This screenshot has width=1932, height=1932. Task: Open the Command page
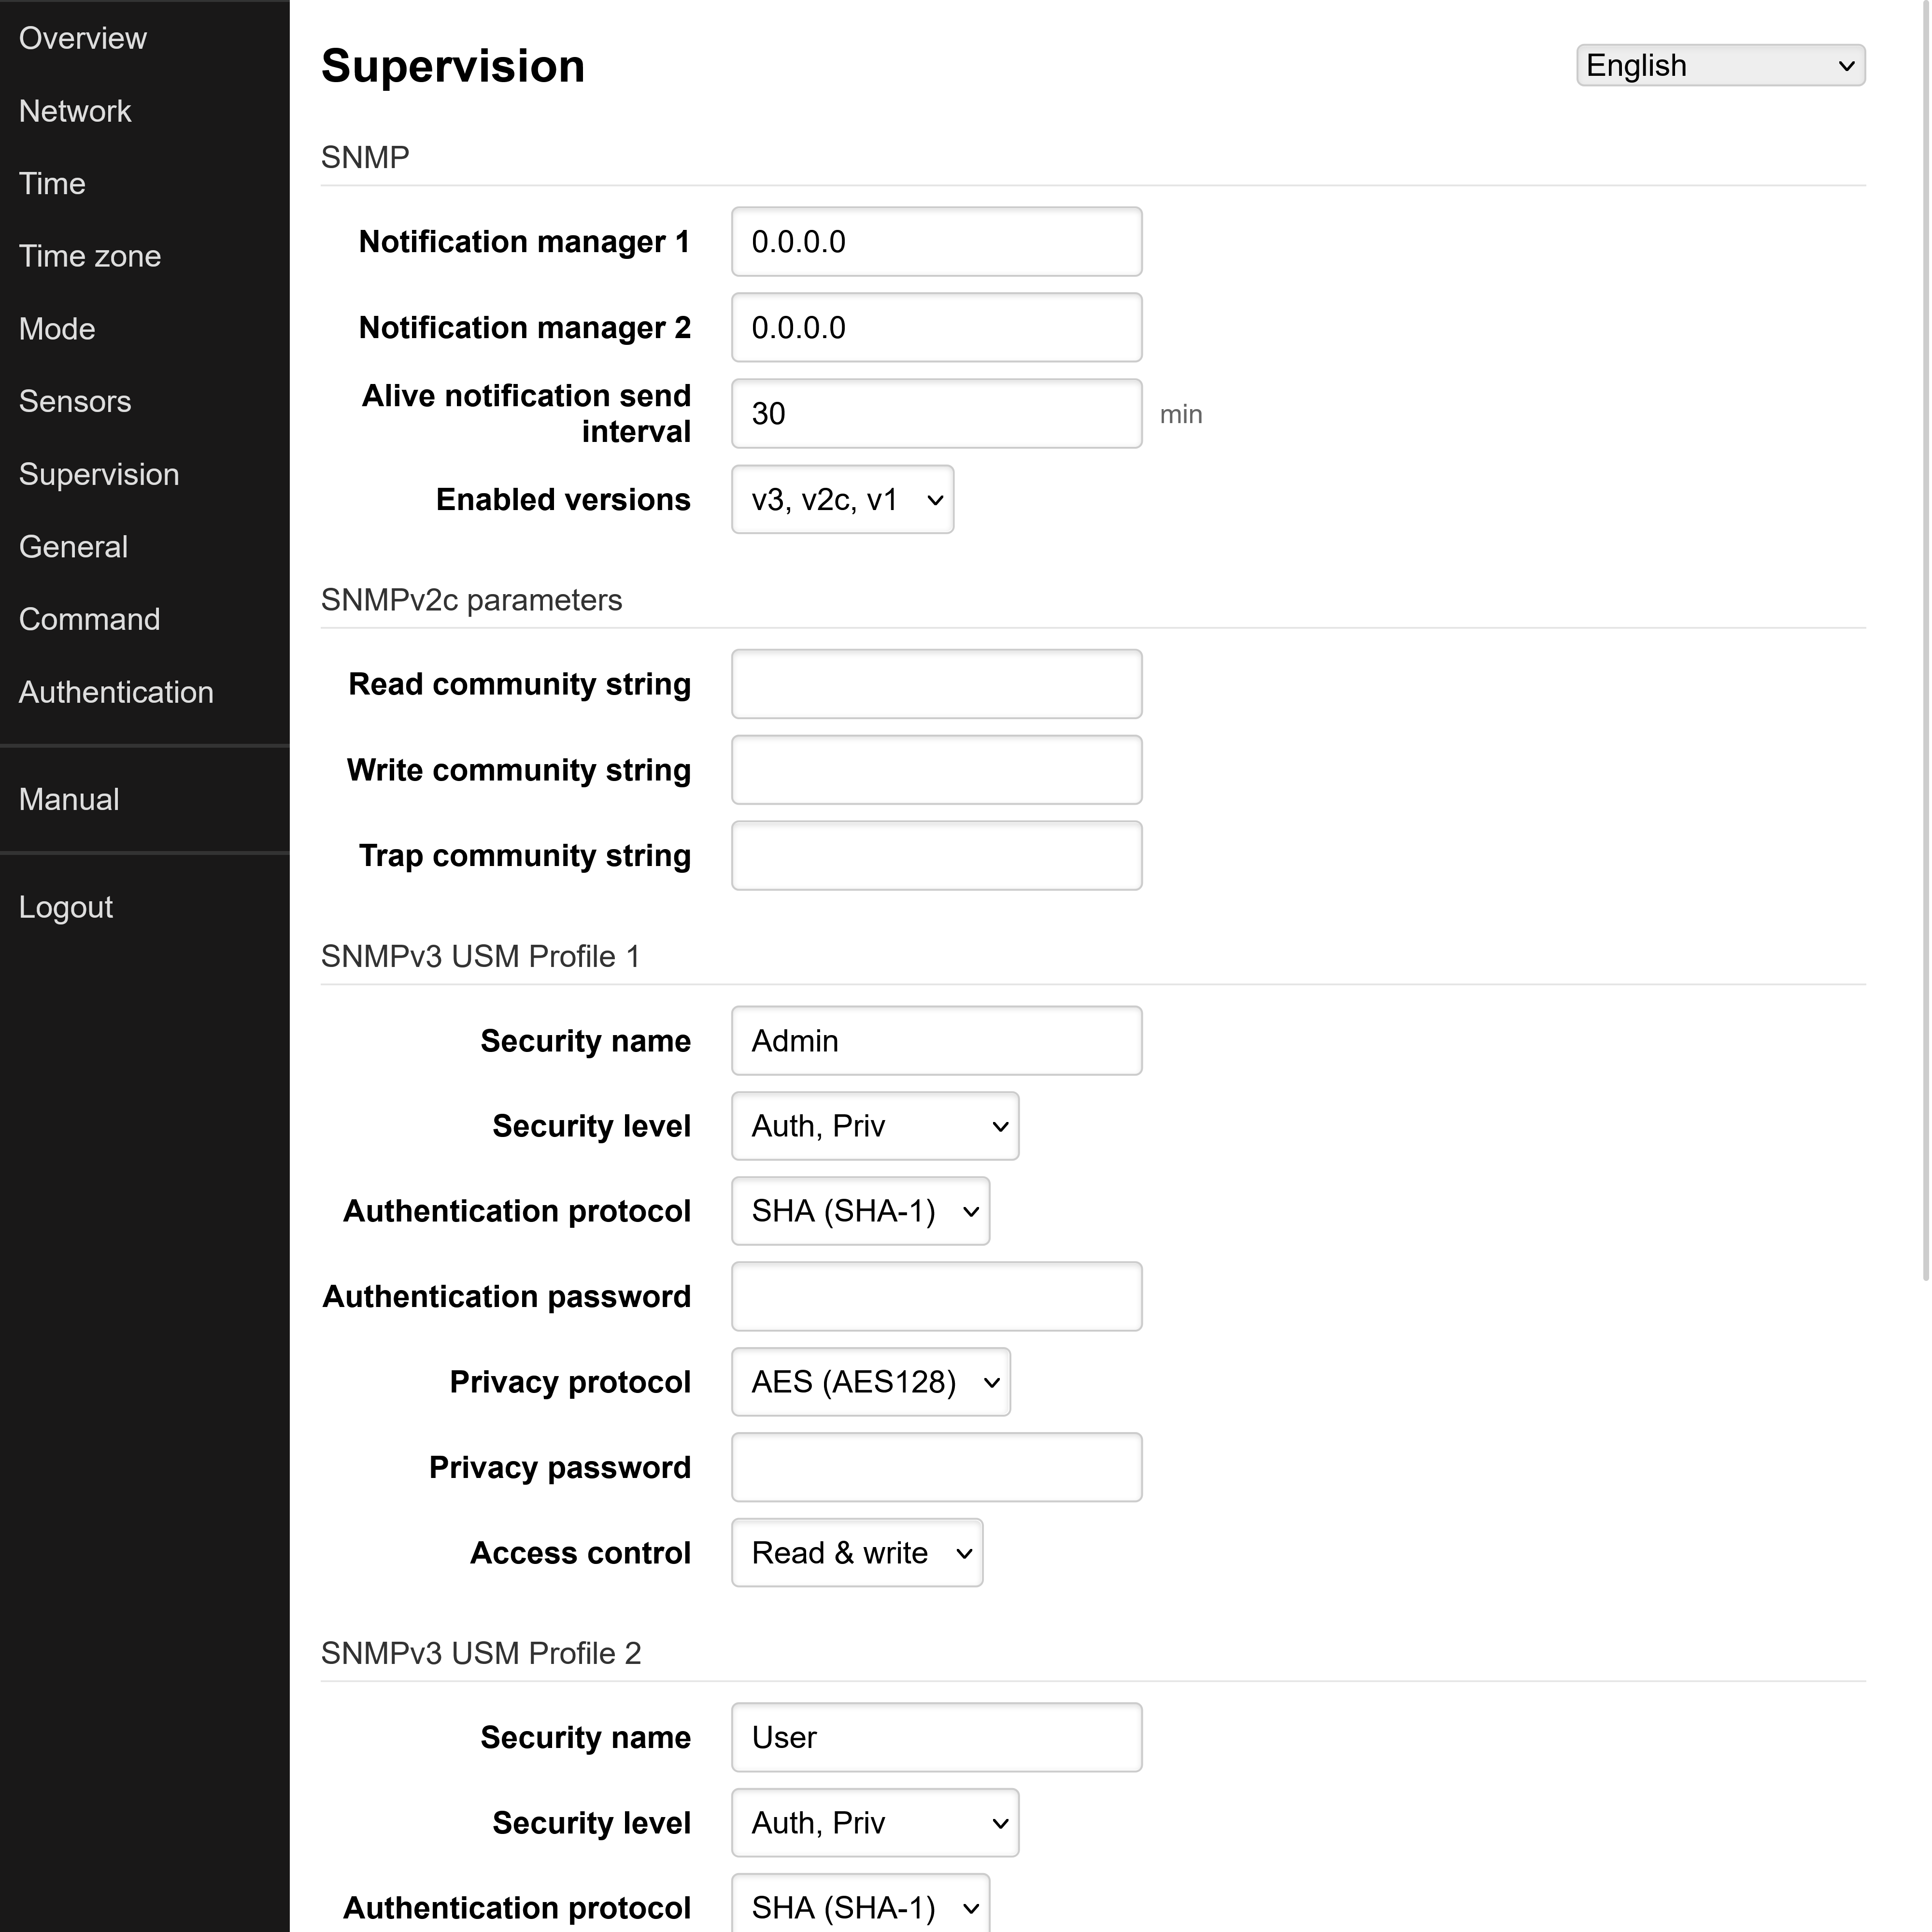tap(89, 619)
